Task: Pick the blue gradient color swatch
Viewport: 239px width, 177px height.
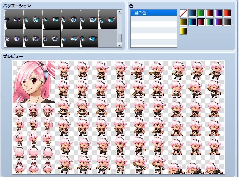Action: click(193, 13)
